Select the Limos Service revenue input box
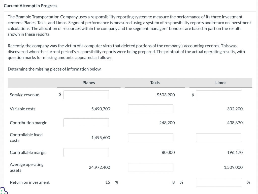Image resolution: width=258 pixels, height=194 pixels. (218, 95)
